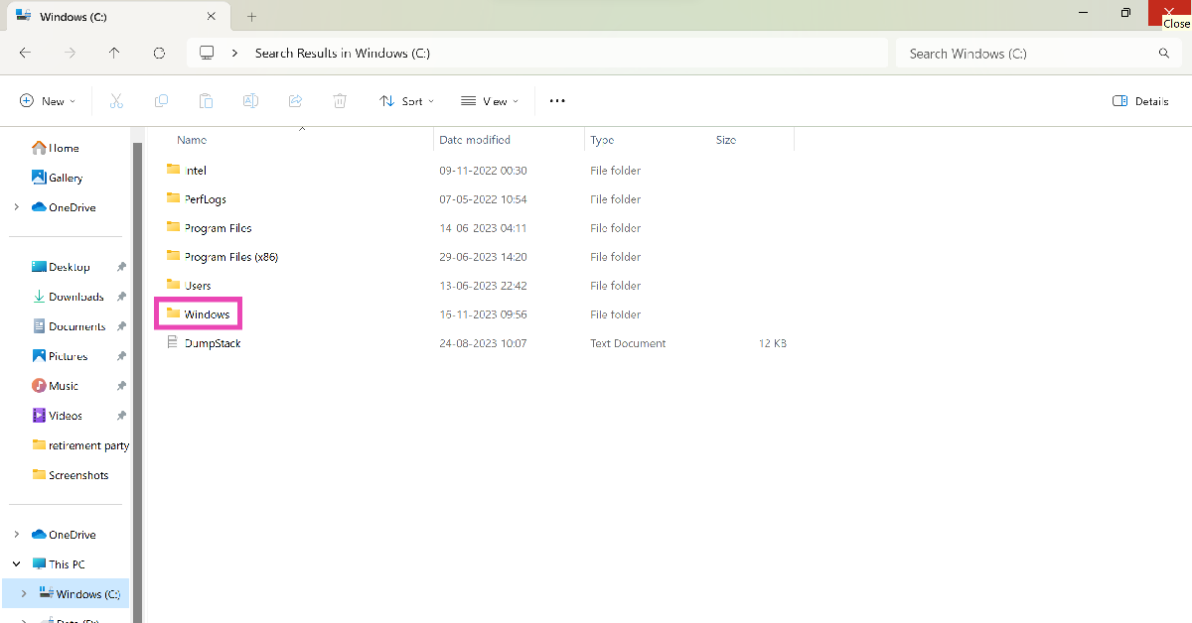The height and width of the screenshot is (623, 1192).
Task: Select the Windows folder in file list
Action: (x=206, y=314)
